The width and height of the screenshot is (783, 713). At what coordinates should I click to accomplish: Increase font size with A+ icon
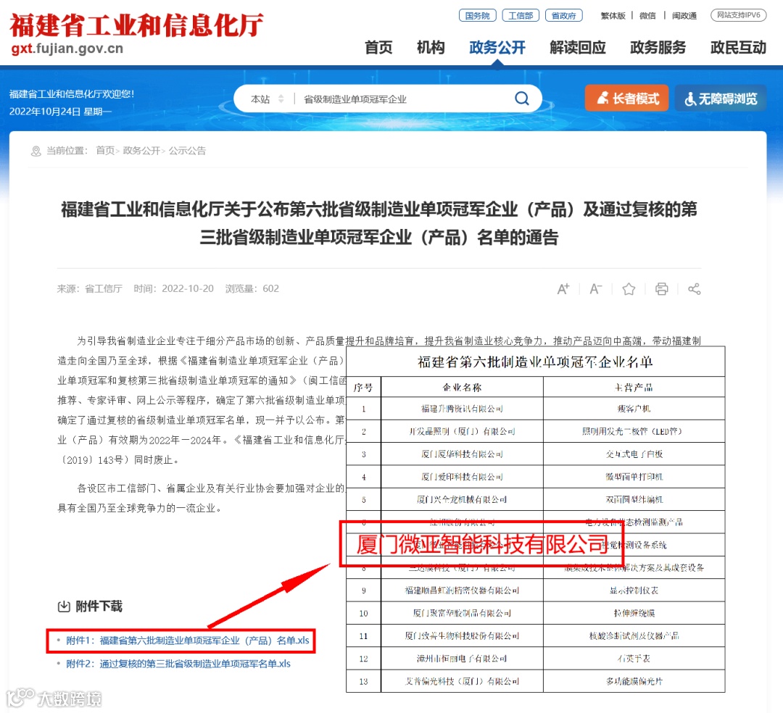tap(563, 289)
